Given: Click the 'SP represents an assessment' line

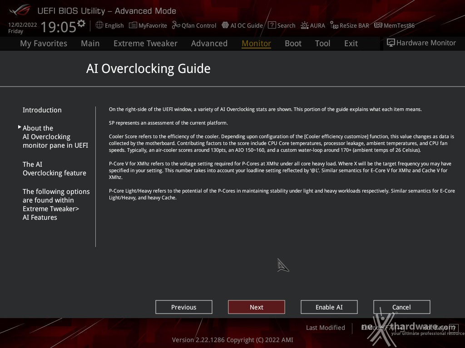Looking at the screenshot, I should pos(168,123).
